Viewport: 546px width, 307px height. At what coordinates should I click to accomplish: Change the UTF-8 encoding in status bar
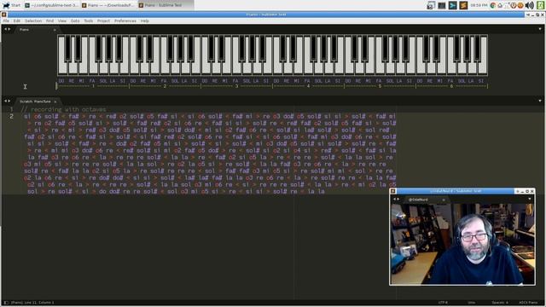coord(443,303)
